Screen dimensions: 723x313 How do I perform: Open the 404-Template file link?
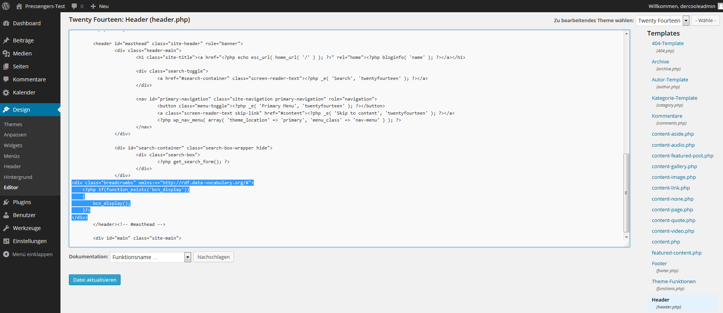[668, 44]
